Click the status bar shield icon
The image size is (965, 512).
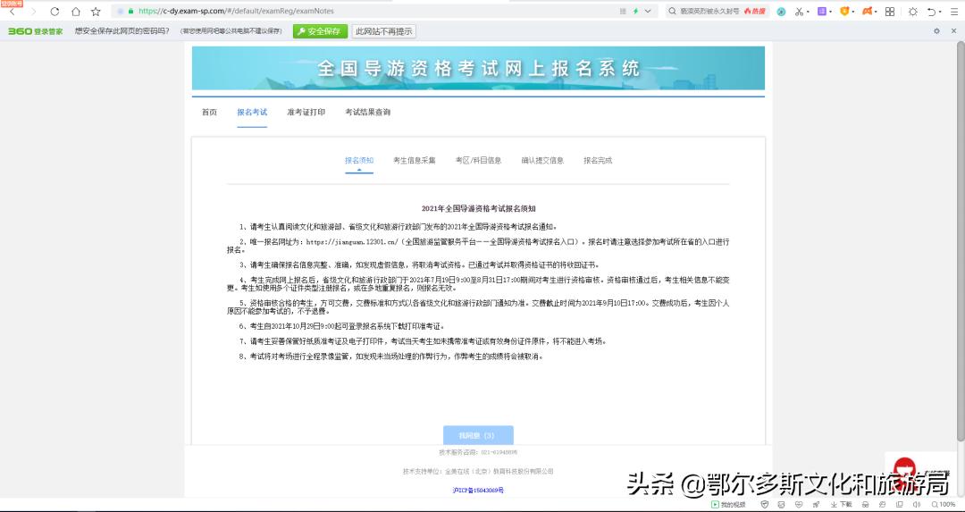click(765, 505)
